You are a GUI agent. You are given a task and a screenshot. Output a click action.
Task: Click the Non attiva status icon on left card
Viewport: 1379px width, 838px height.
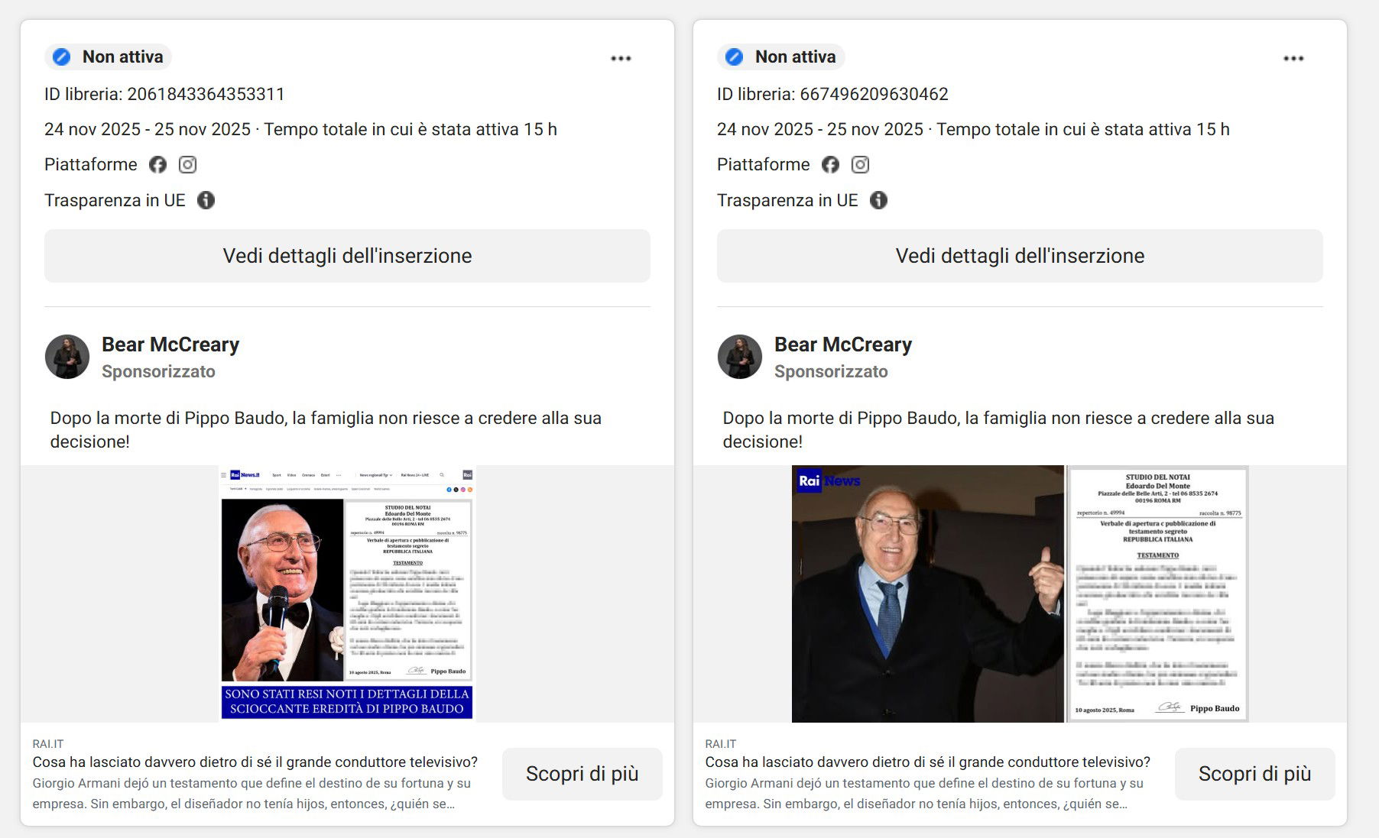[x=62, y=57]
